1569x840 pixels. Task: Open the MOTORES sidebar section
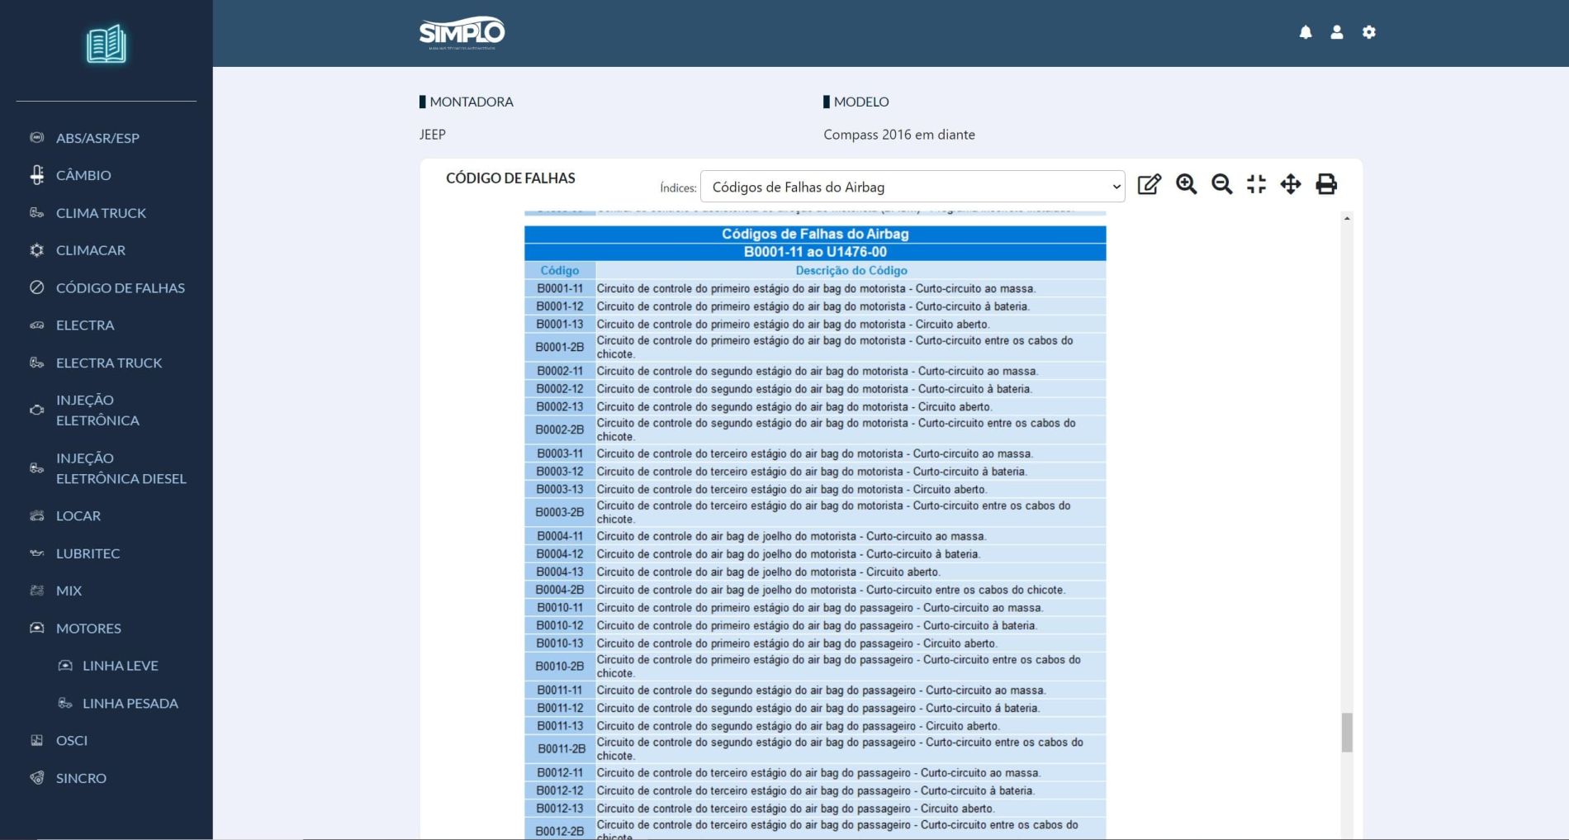(x=88, y=628)
